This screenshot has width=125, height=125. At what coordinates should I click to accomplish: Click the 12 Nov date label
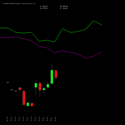tap(23, 119)
